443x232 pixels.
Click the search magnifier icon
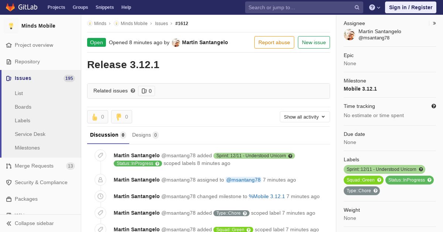coord(357,7)
